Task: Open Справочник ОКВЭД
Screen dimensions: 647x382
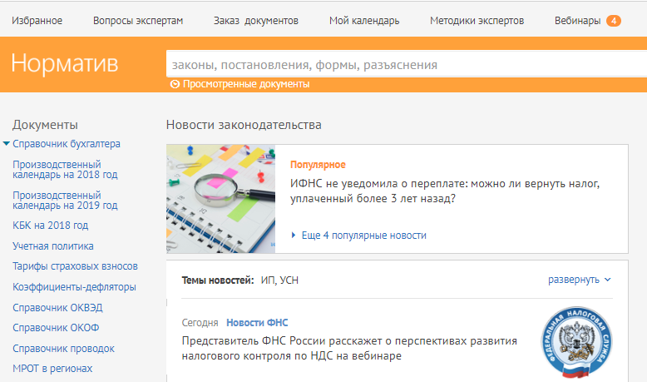Action: click(57, 308)
